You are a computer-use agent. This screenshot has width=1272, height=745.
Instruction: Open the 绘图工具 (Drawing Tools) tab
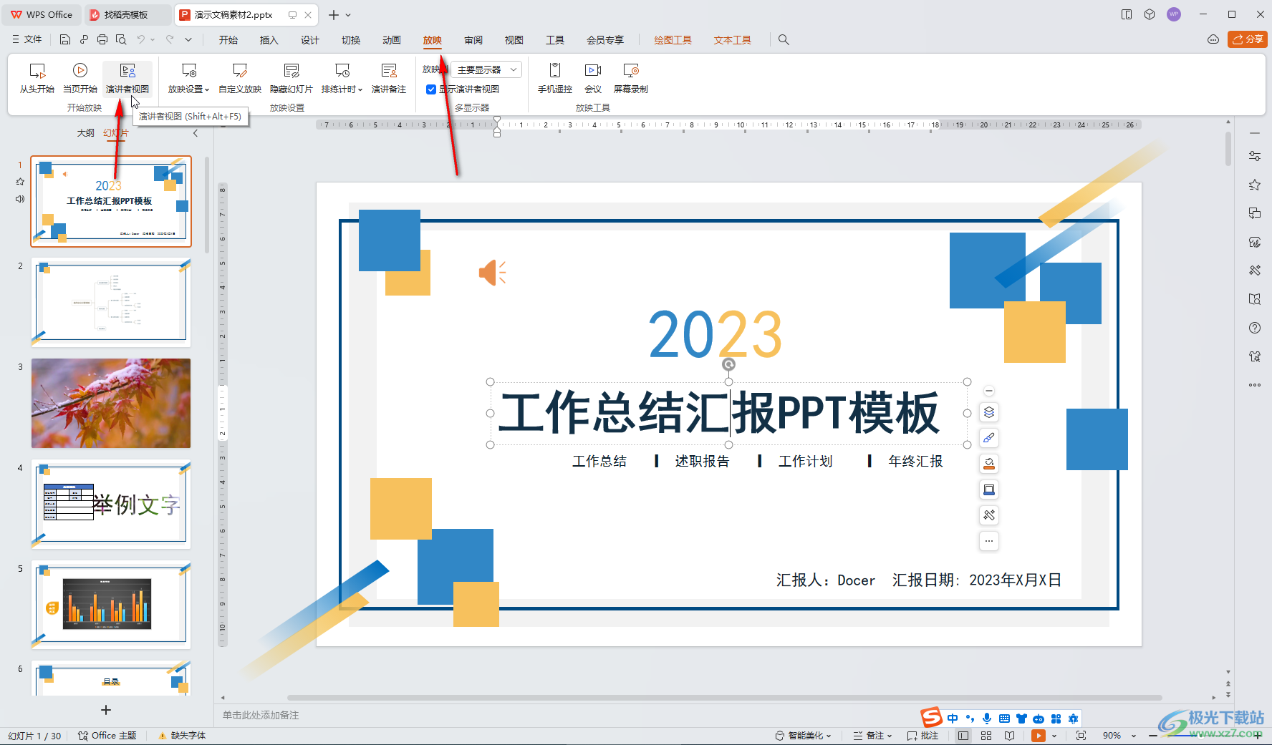click(x=673, y=40)
